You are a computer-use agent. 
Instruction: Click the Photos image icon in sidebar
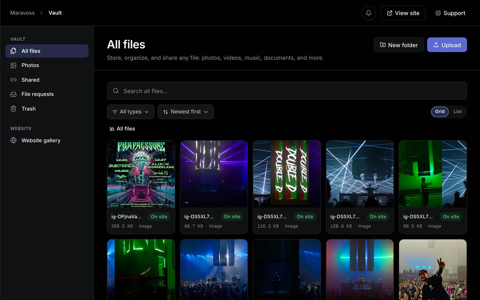coord(13,65)
